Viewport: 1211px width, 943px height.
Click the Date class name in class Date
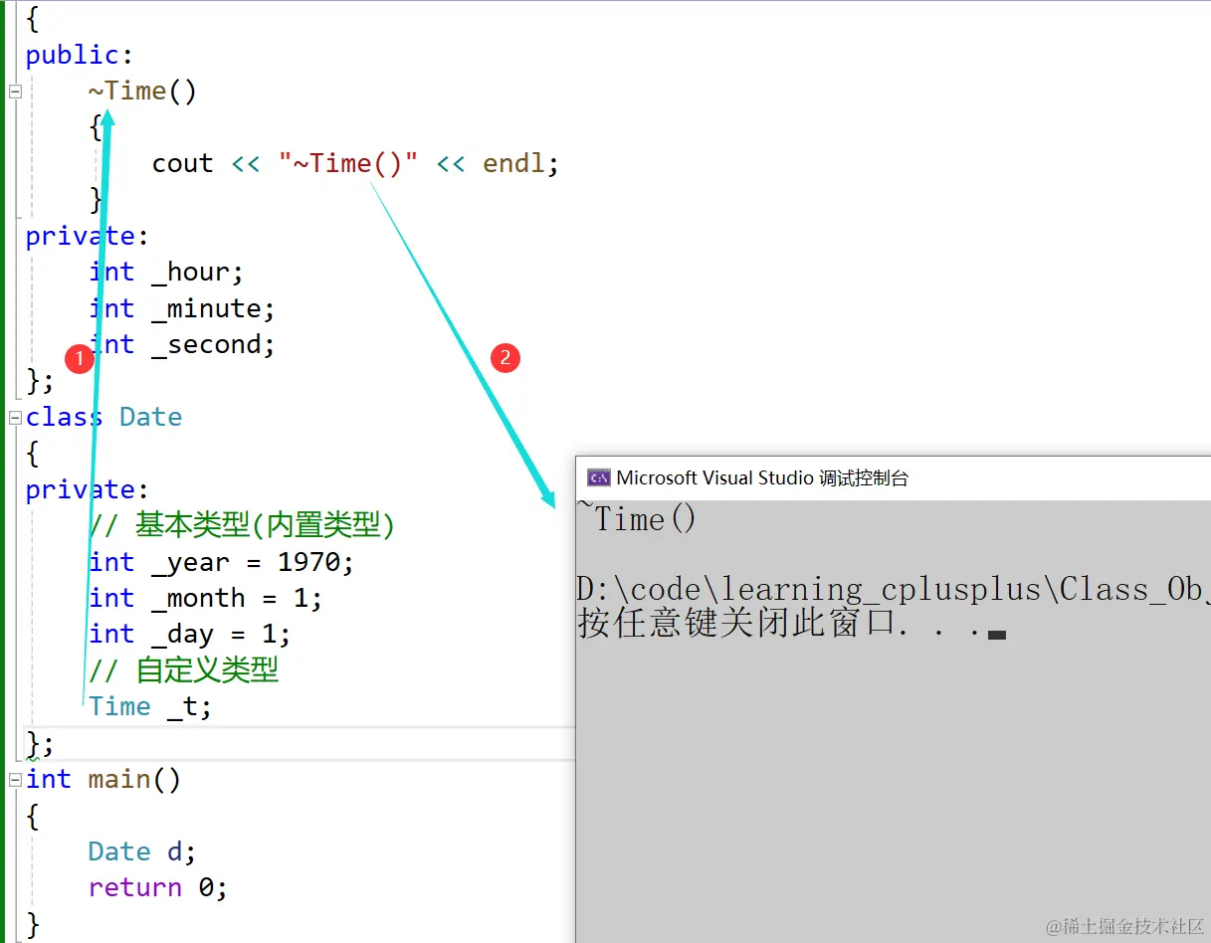(x=150, y=418)
